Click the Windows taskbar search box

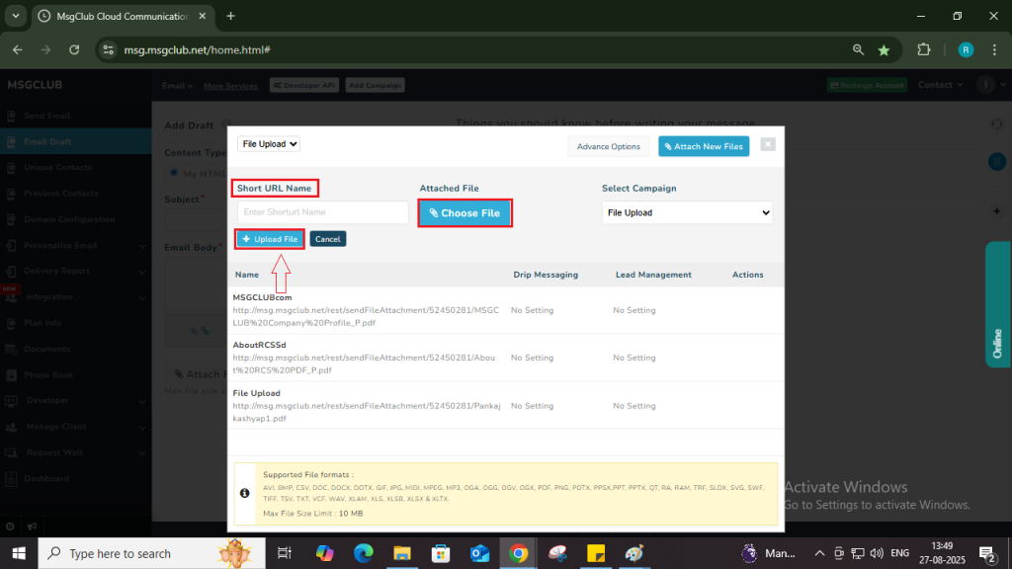tap(151, 553)
